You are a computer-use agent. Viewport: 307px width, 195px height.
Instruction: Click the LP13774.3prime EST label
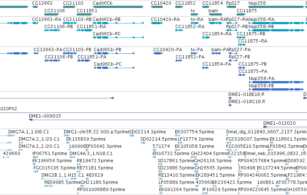pyautogui.click(x=196, y=139)
